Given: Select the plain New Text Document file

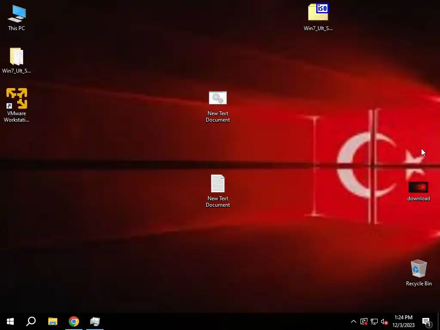Looking at the screenshot, I should (218, 191).
